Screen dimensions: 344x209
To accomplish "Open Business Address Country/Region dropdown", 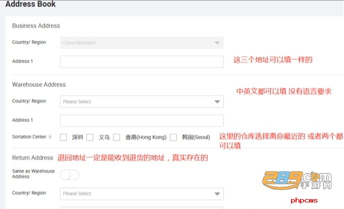I will (142, 43).
